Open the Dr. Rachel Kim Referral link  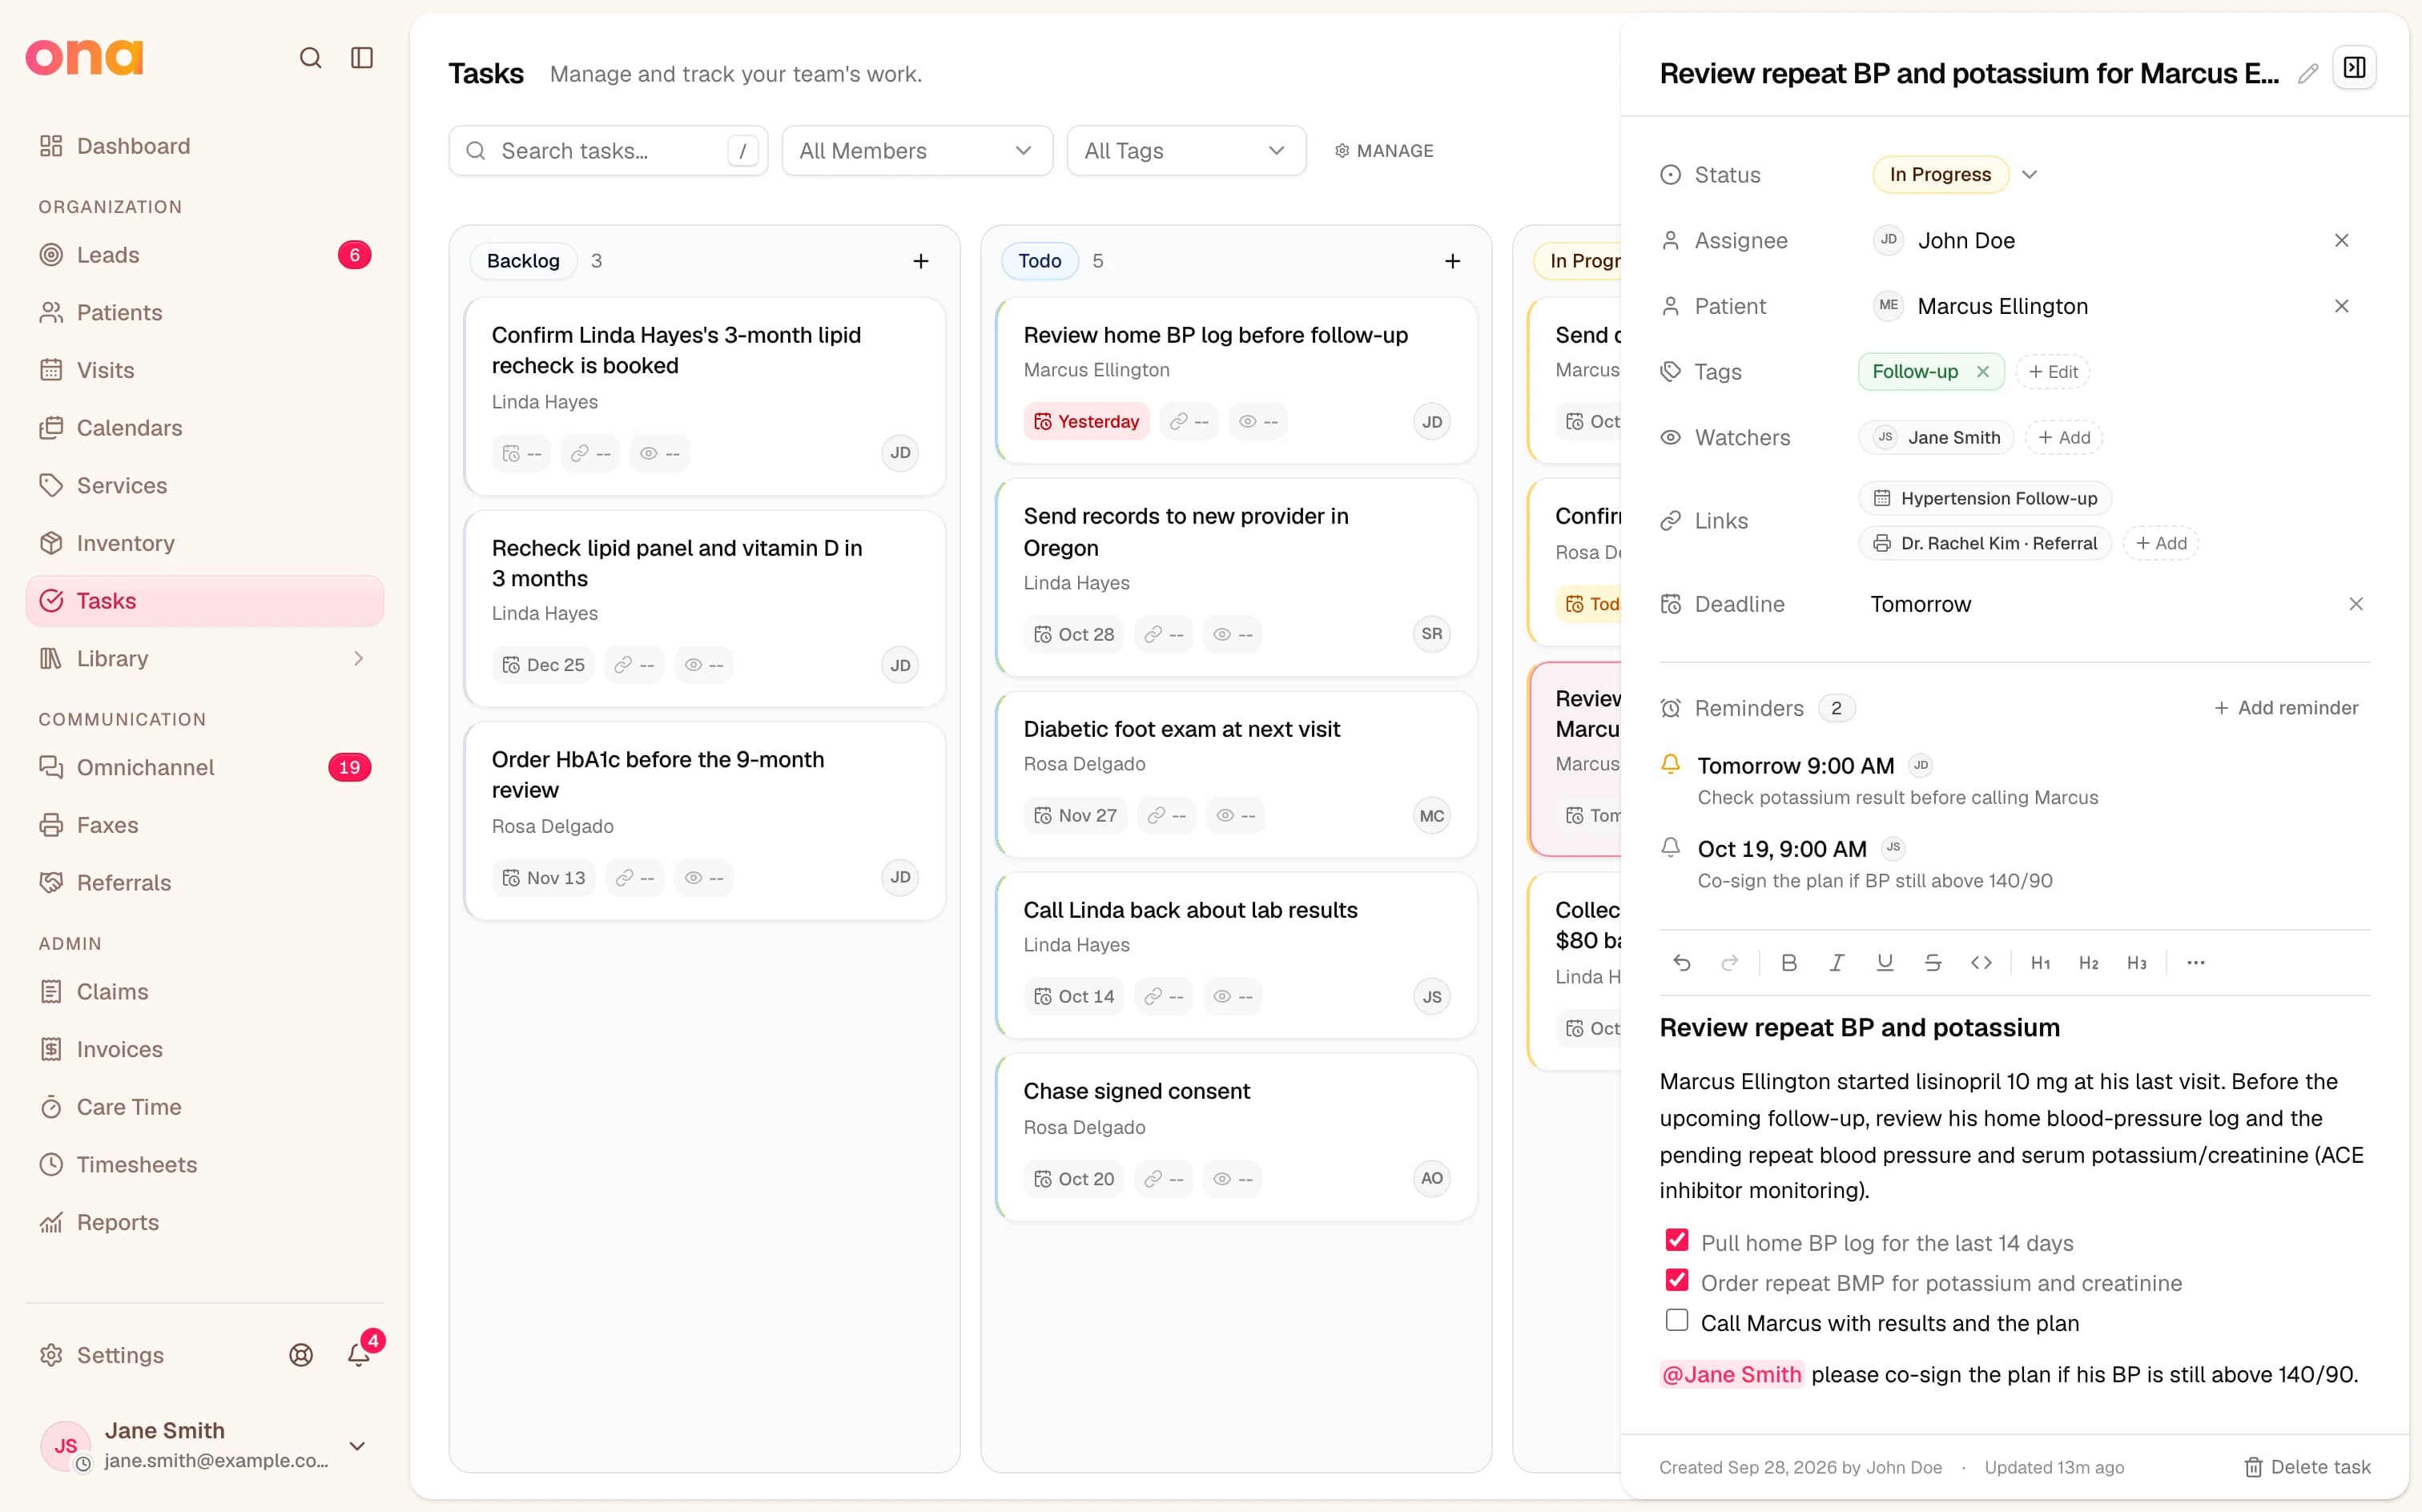(x=1984, y=543)
